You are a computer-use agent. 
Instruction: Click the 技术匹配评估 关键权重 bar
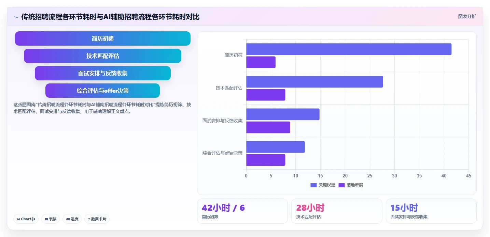(x=314, y=82)
